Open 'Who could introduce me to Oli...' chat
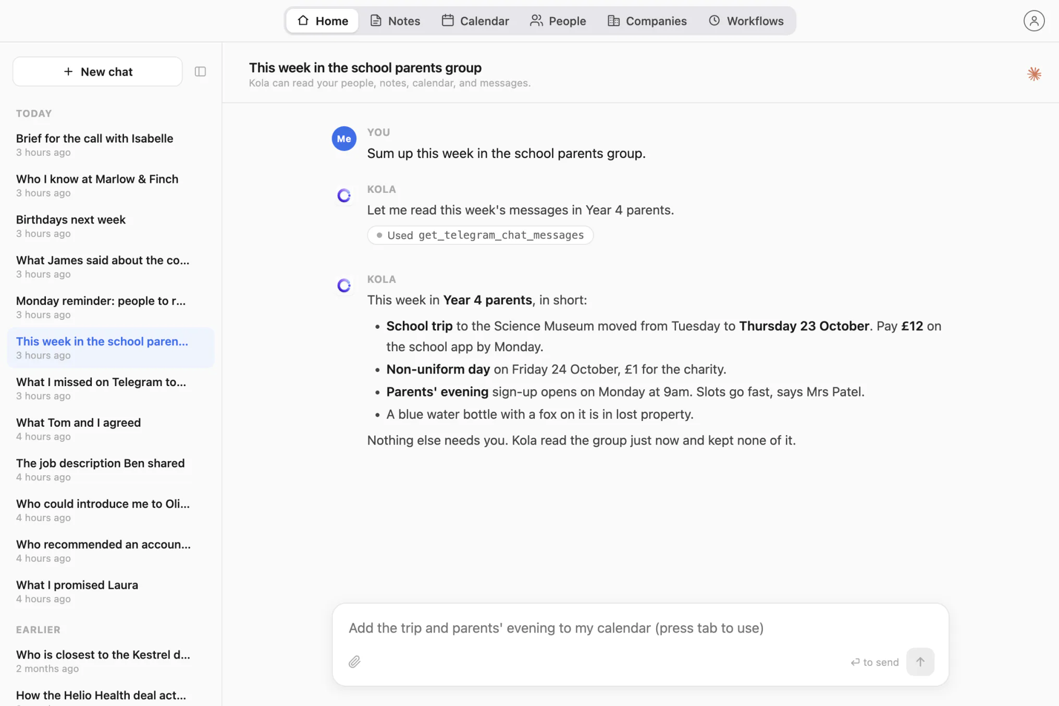The image size is (1059, 706). pyautogui.click(x=110, y=510)
